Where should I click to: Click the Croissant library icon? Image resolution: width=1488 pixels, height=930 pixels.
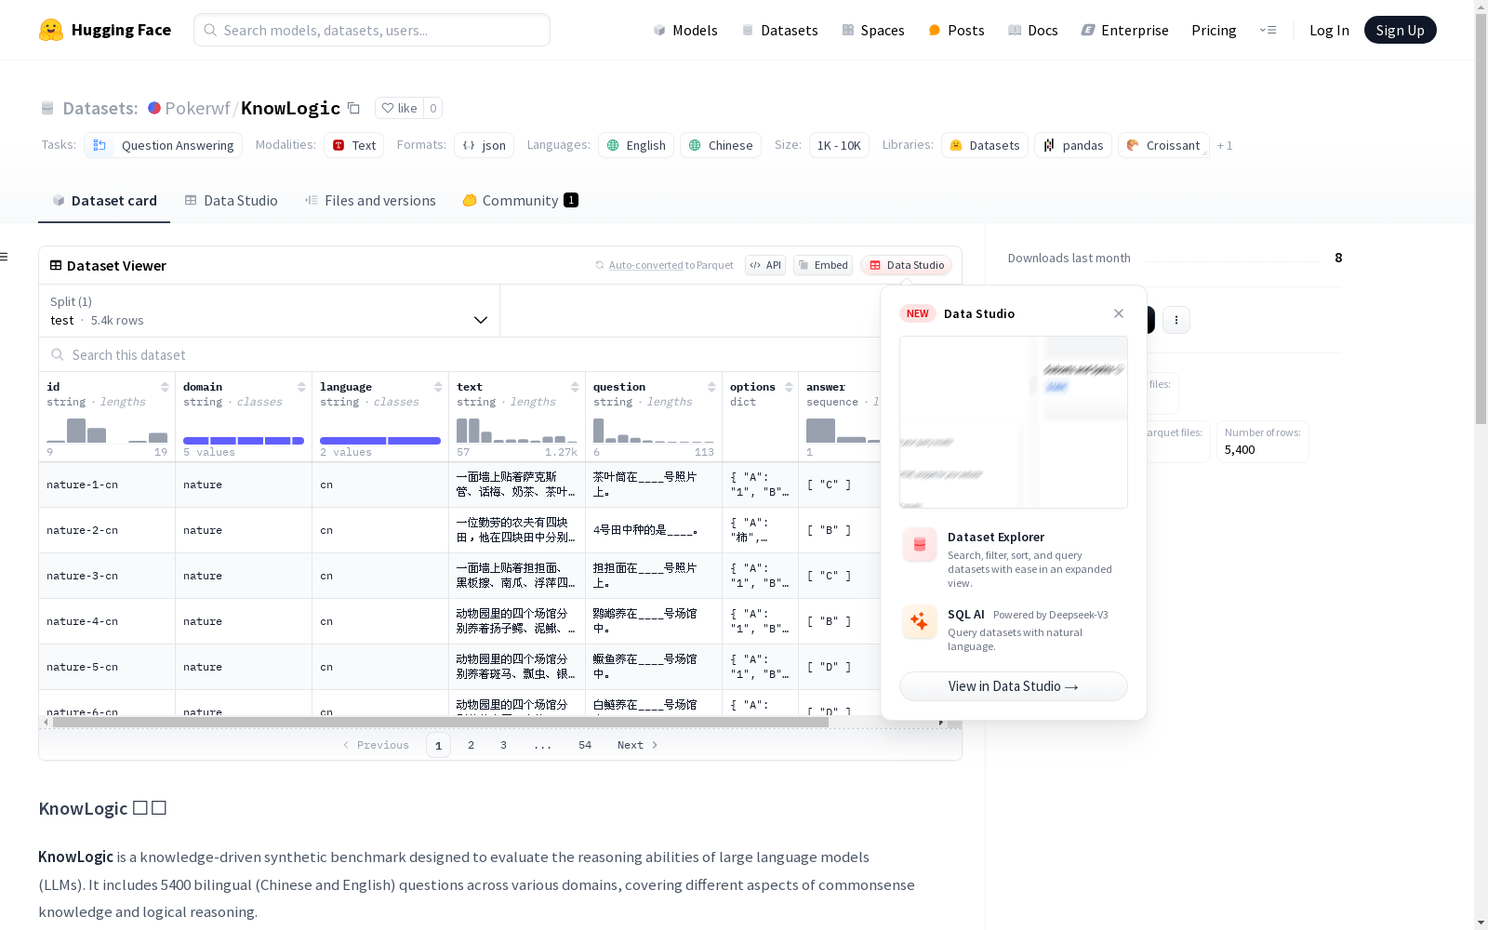coord(1133,145)
